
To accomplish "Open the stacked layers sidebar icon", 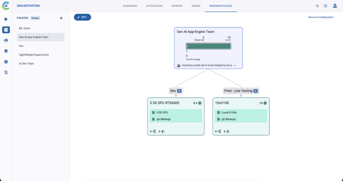I will 6,51.
